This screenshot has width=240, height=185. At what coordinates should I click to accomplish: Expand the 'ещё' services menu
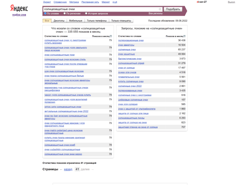click(x=115, y=2)
